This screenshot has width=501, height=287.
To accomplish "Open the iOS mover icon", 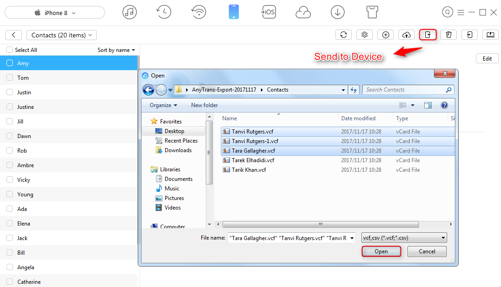I will tap(268, 12).
